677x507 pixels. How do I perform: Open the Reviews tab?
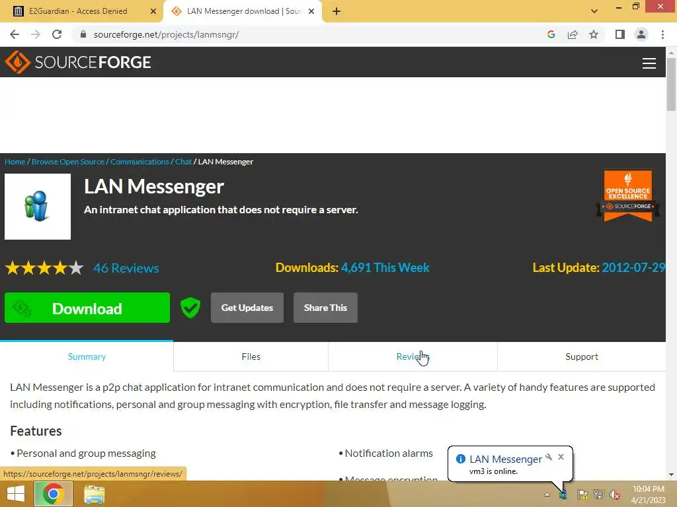coord(413,356)
